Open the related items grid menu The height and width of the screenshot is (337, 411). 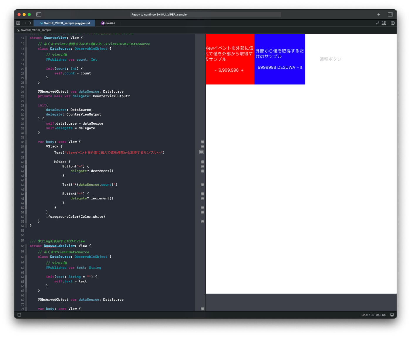pos(18,23)
